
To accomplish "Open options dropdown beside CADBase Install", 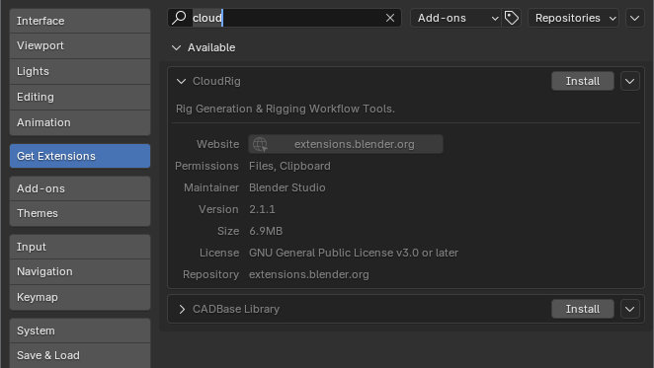I will [x=630, y=309].
